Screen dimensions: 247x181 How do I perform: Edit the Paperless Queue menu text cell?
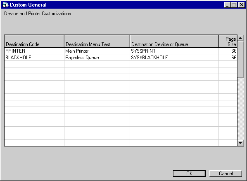point(97,58)
